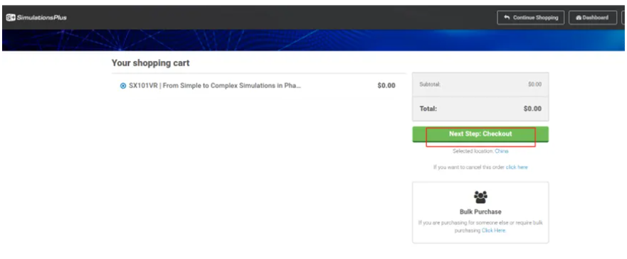Screen dimensions: 627x259
Task: Click the Subtotal label
Action: 429,84
